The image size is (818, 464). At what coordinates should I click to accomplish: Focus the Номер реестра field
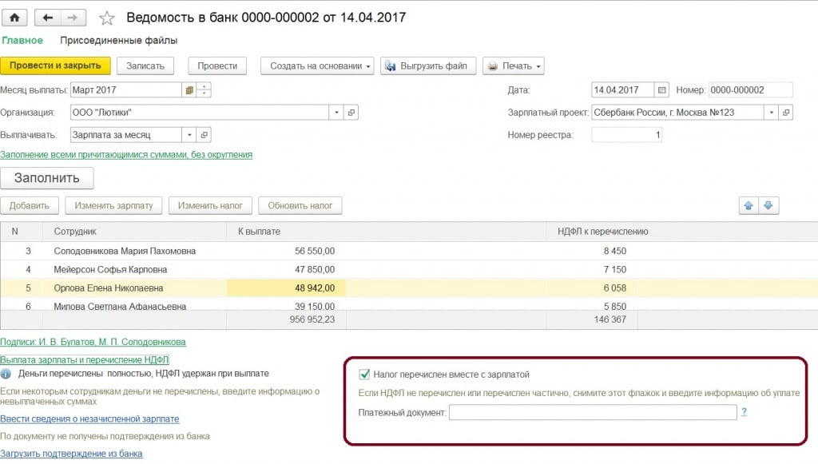pos(626,135)
